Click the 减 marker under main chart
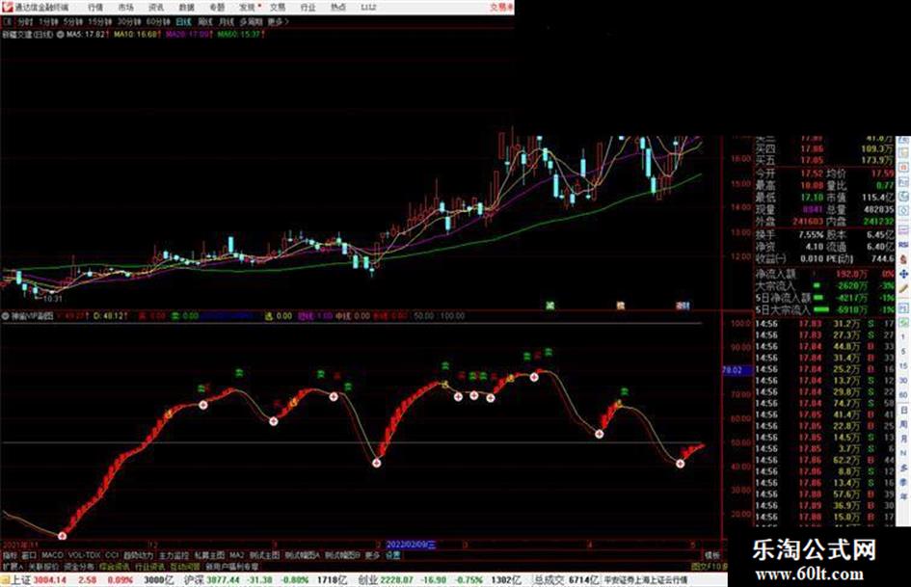The image size is (911, 587). click(549, 306)
